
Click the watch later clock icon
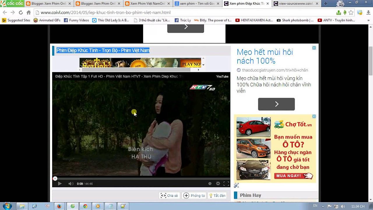point(210,183)
